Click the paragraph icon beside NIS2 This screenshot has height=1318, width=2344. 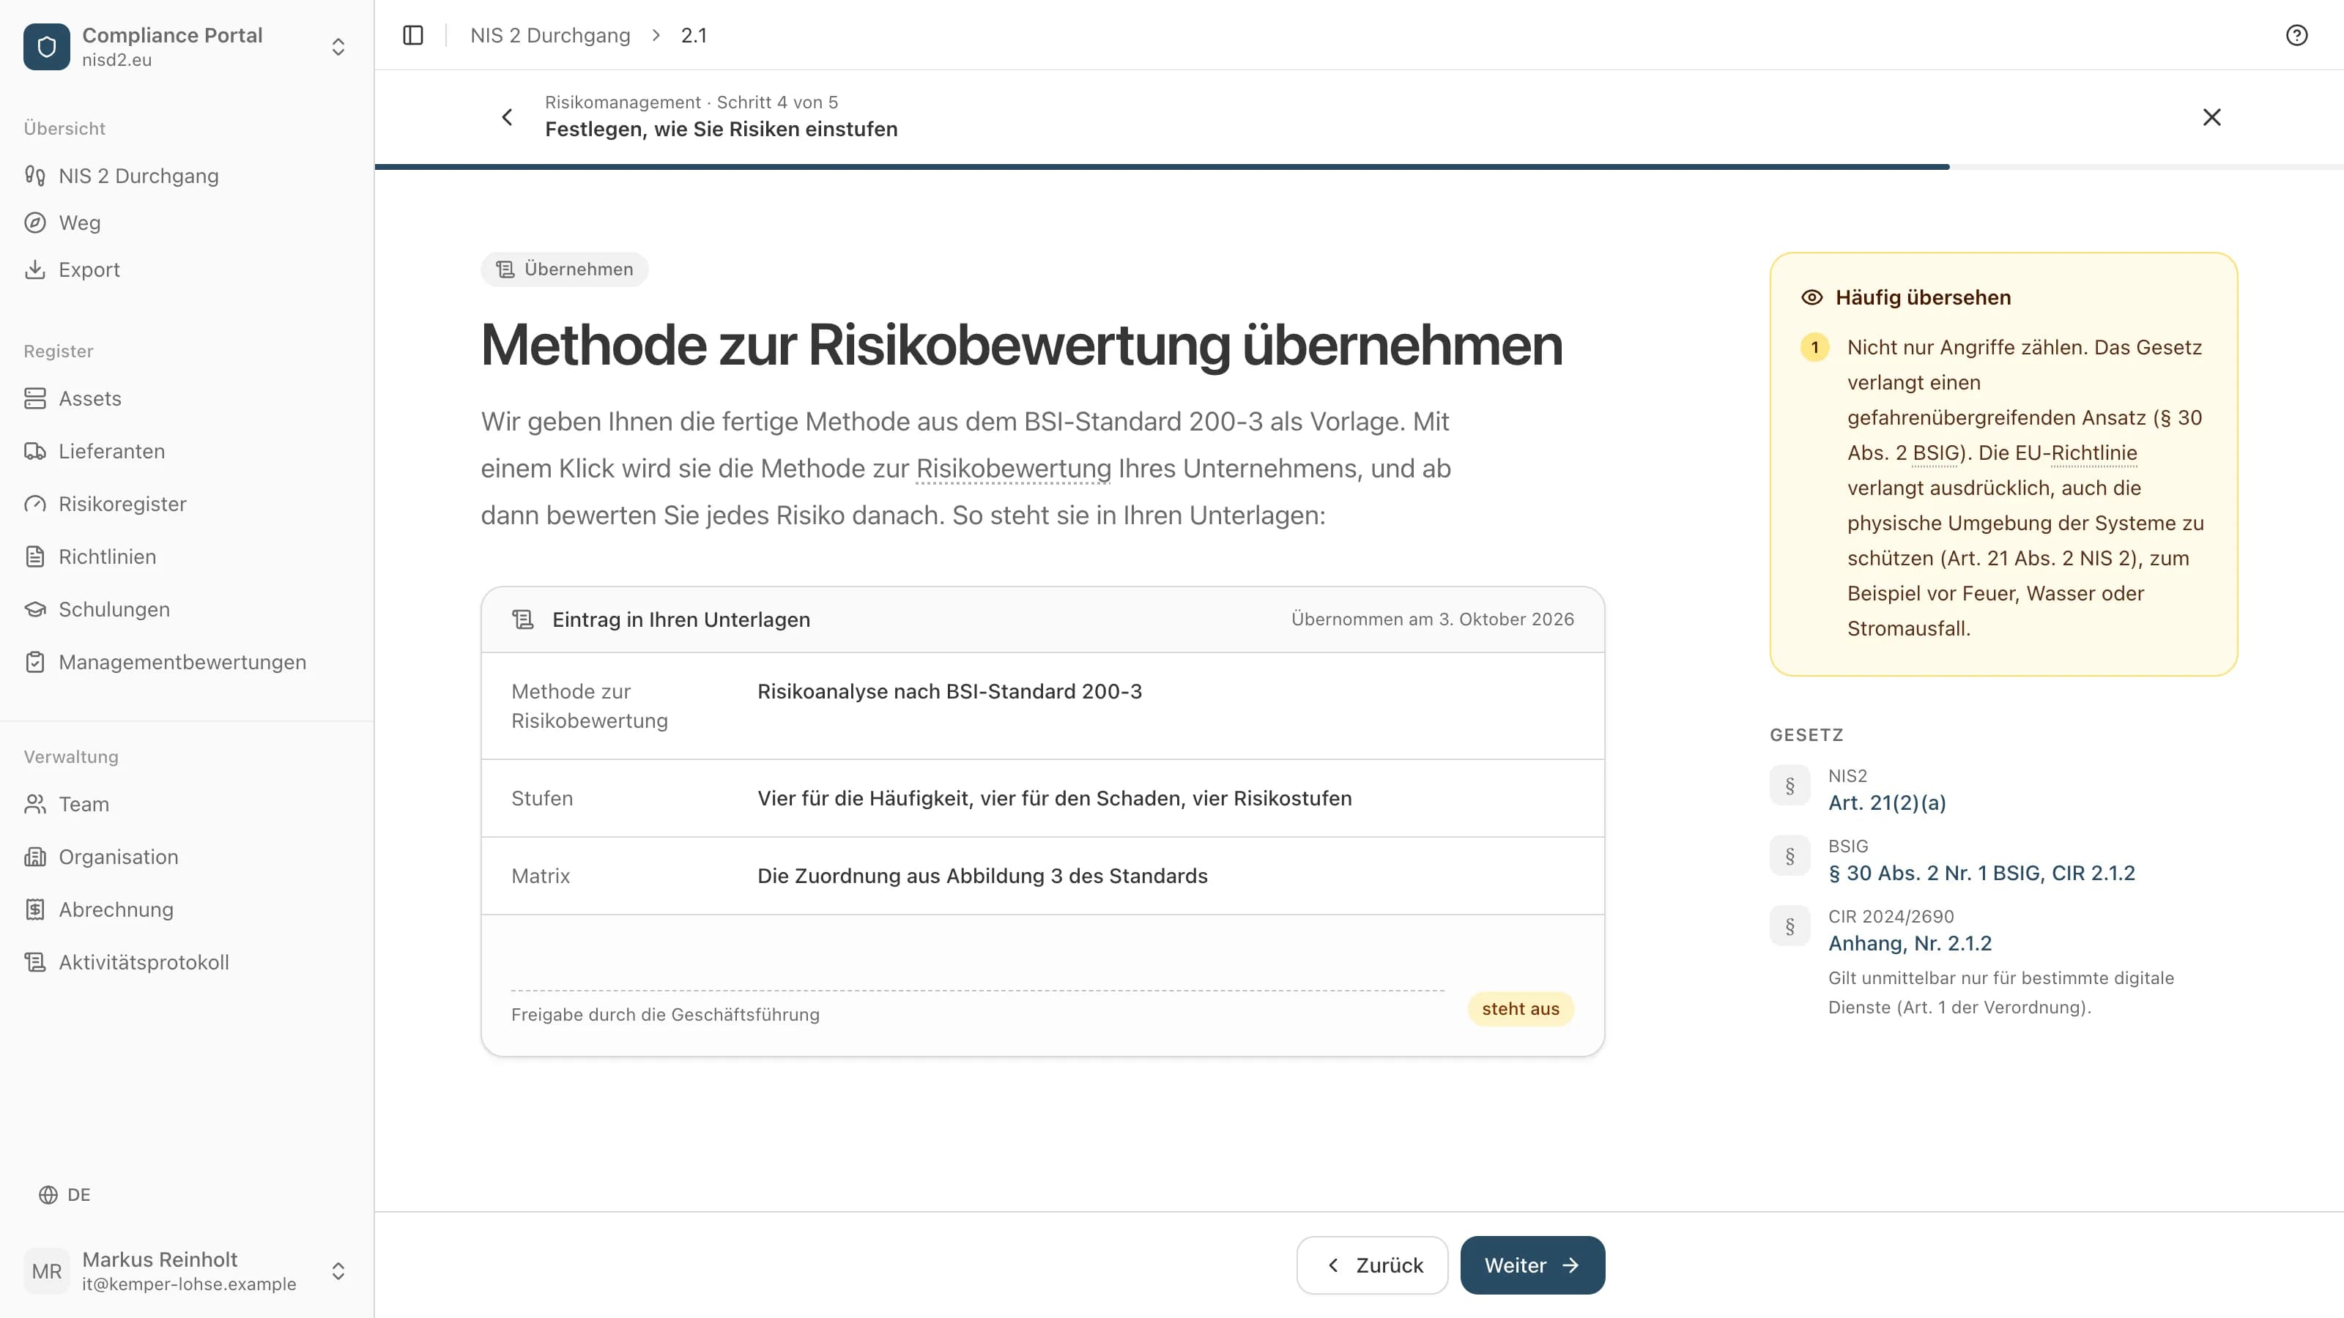pos(1789,786)
